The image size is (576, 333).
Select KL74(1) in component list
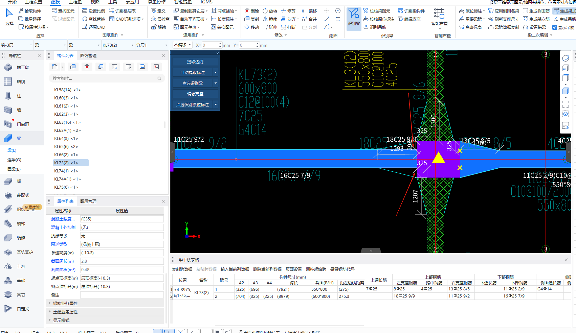click(x=66, y=171)
